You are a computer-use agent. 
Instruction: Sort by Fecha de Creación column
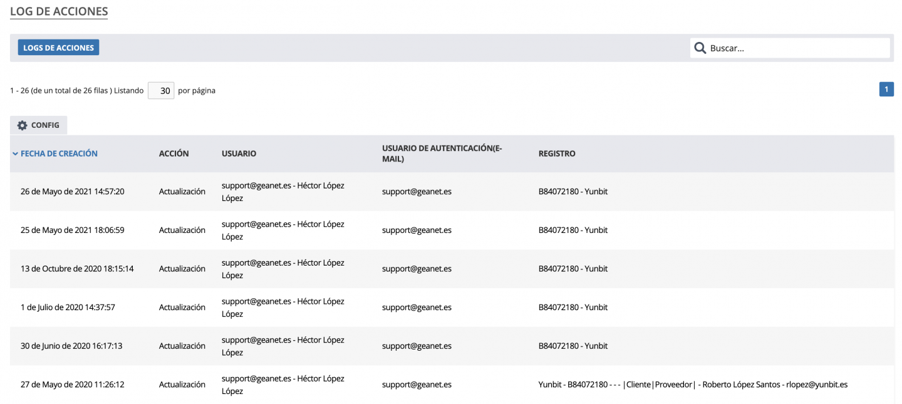point(59,153)
